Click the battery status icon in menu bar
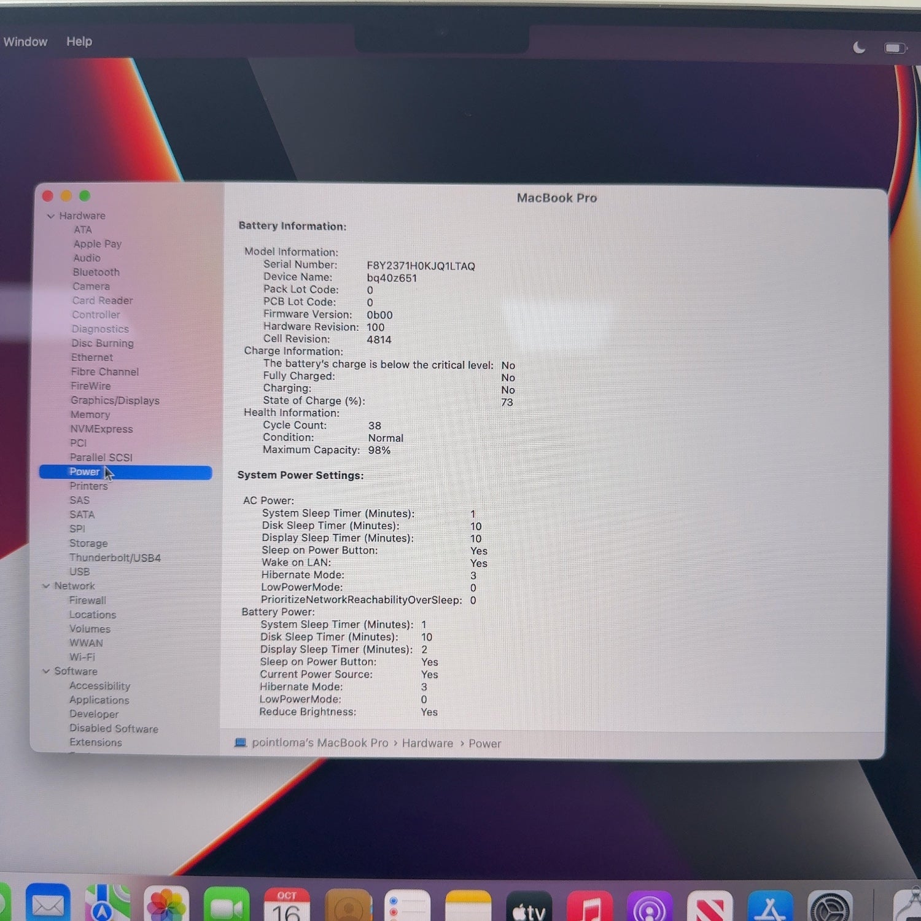The image size is (921, 921). pyautogui.click(x=895, y=48)
